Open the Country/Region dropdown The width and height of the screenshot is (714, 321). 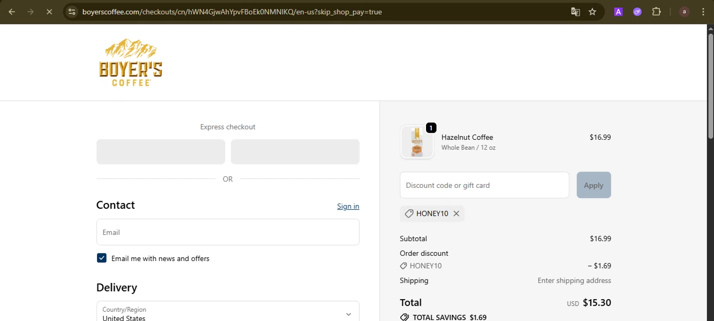click(x=228, y=311)
